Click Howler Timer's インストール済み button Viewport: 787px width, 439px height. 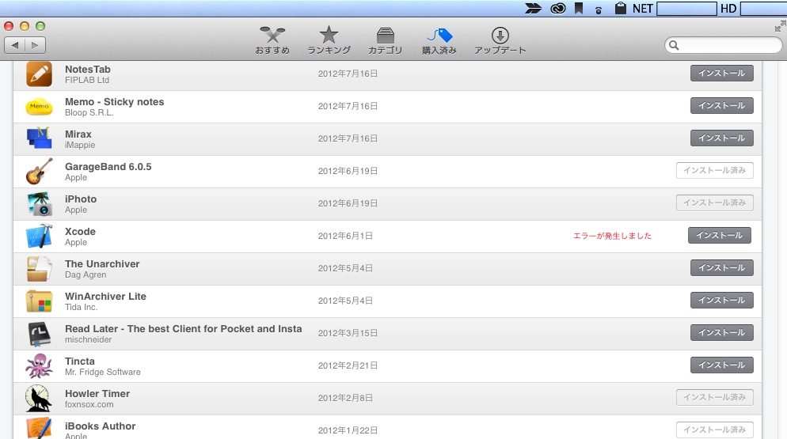(x=715, y=397)
